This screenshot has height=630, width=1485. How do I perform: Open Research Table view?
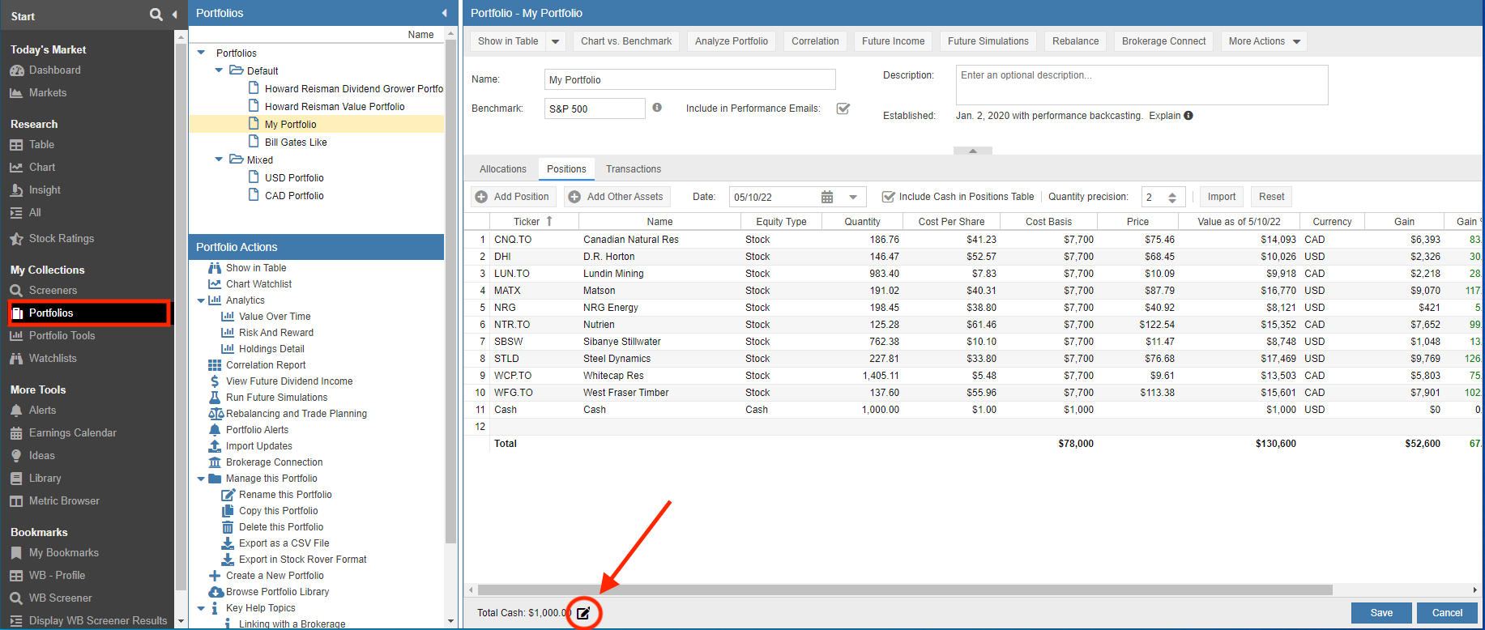tap(32, 145)
